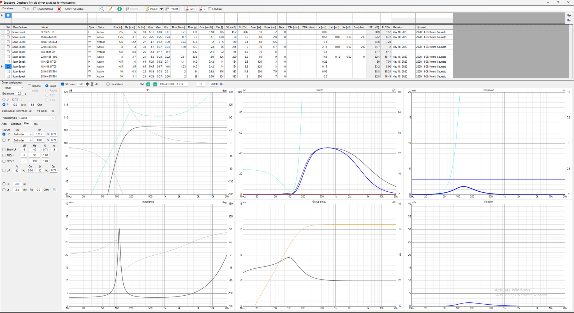Click the SPL max up/down stepper
574x313 pixels.
click(x=87, y=84)
